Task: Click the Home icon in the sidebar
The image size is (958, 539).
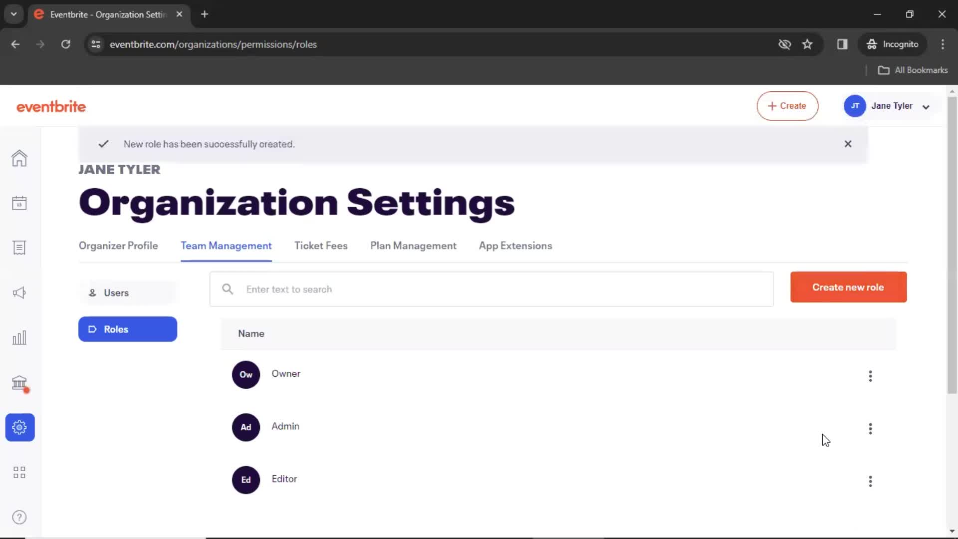Action: pos(19,158)
